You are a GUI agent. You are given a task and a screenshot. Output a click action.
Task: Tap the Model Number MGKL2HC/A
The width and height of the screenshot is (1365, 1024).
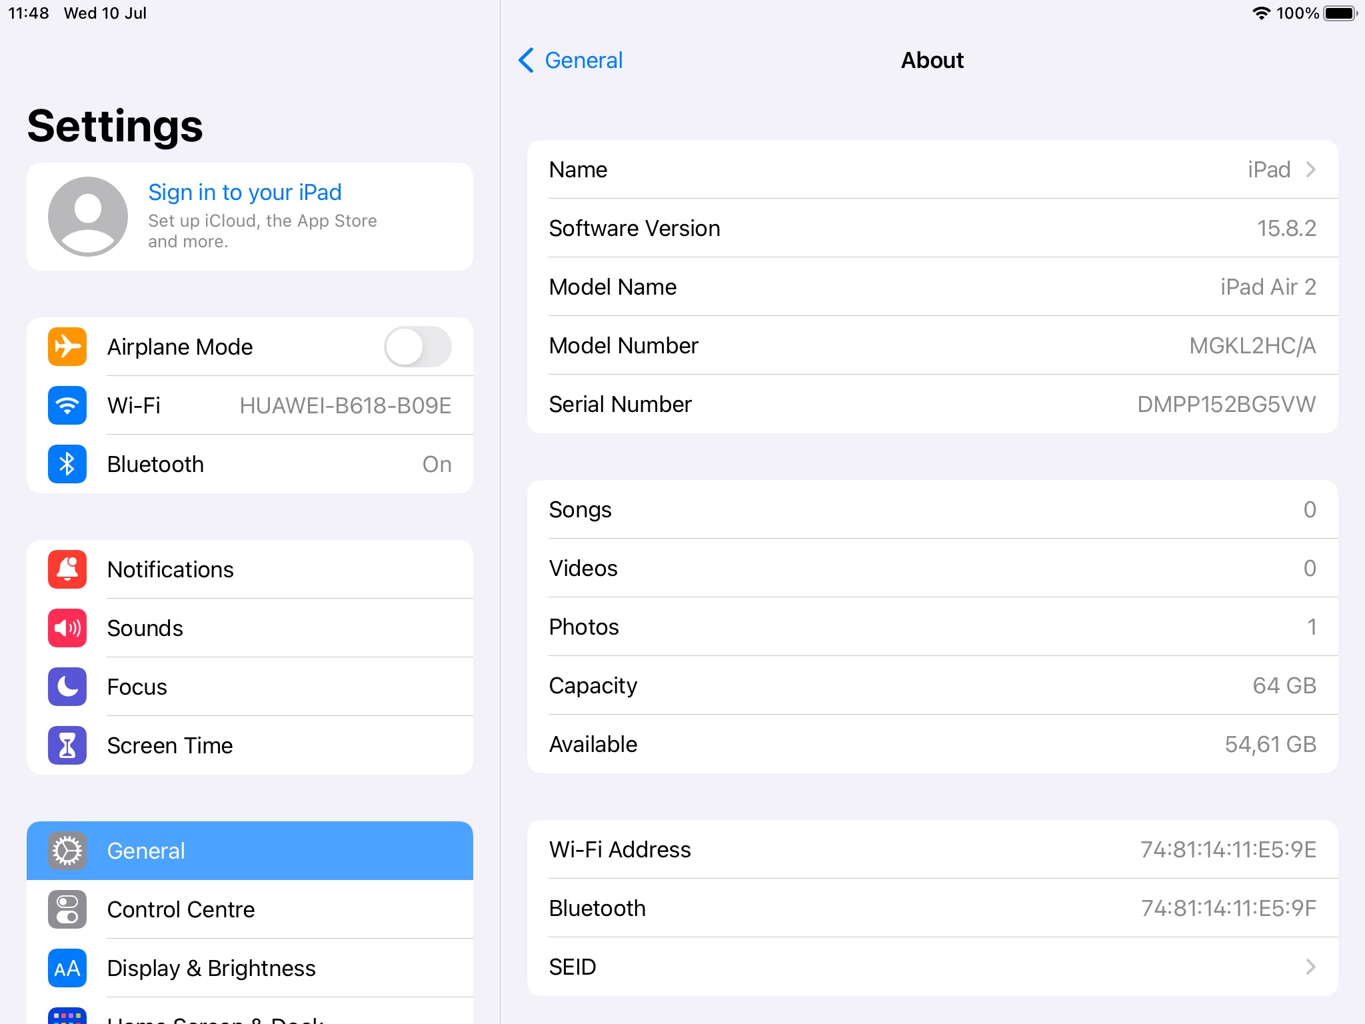pyautogui.click(x=1252, y=345)
